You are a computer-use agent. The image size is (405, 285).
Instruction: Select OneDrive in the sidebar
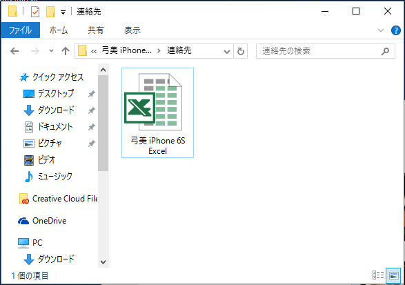[42, 221]
